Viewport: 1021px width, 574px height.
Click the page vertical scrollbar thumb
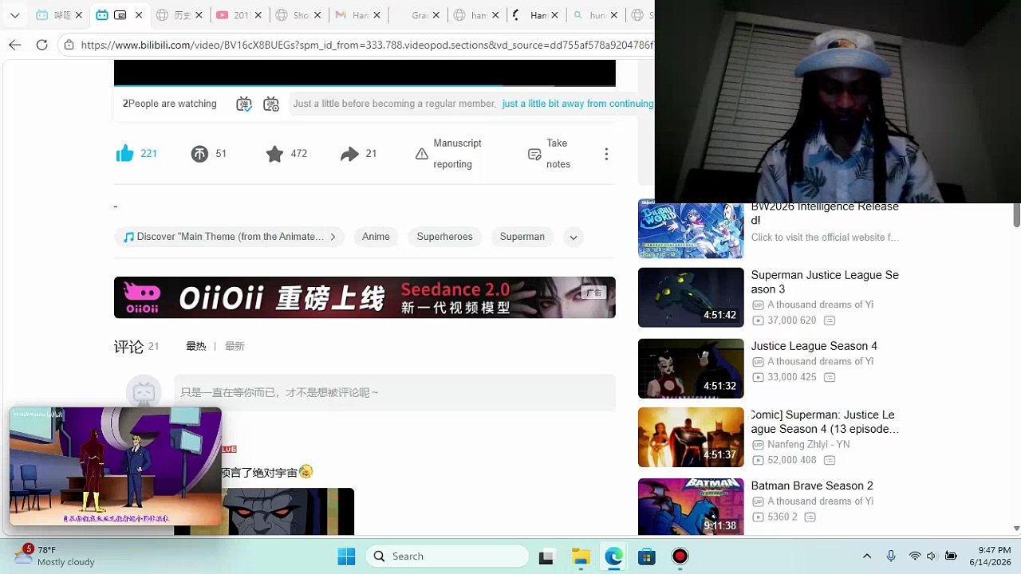(x=1016, y=214)
